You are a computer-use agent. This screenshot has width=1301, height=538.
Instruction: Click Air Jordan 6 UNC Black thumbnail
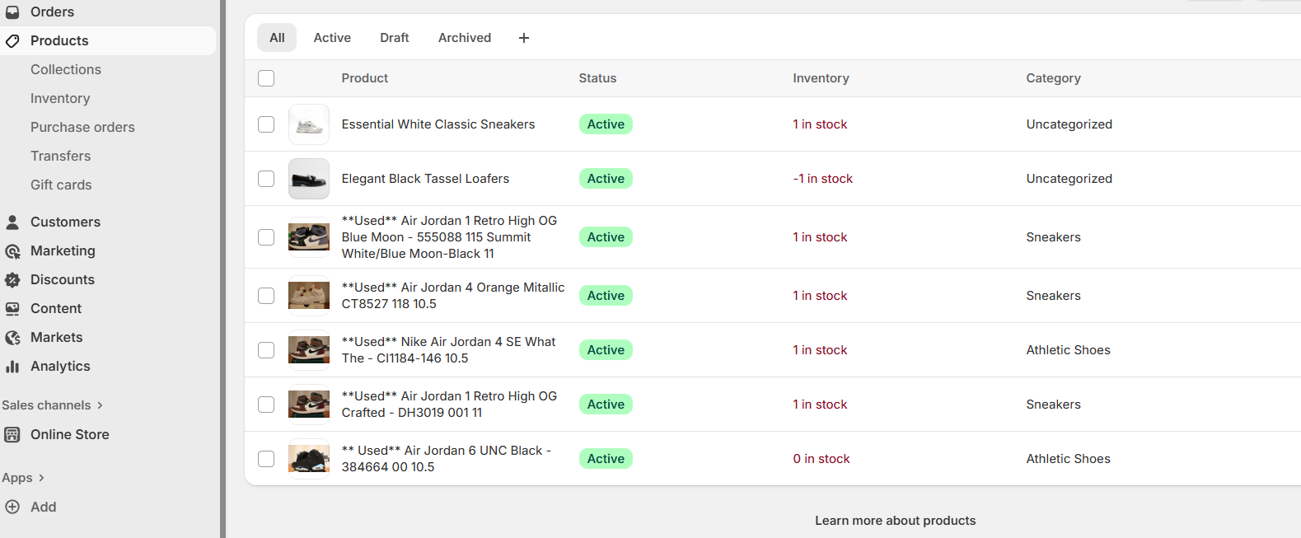coord(309,459)
